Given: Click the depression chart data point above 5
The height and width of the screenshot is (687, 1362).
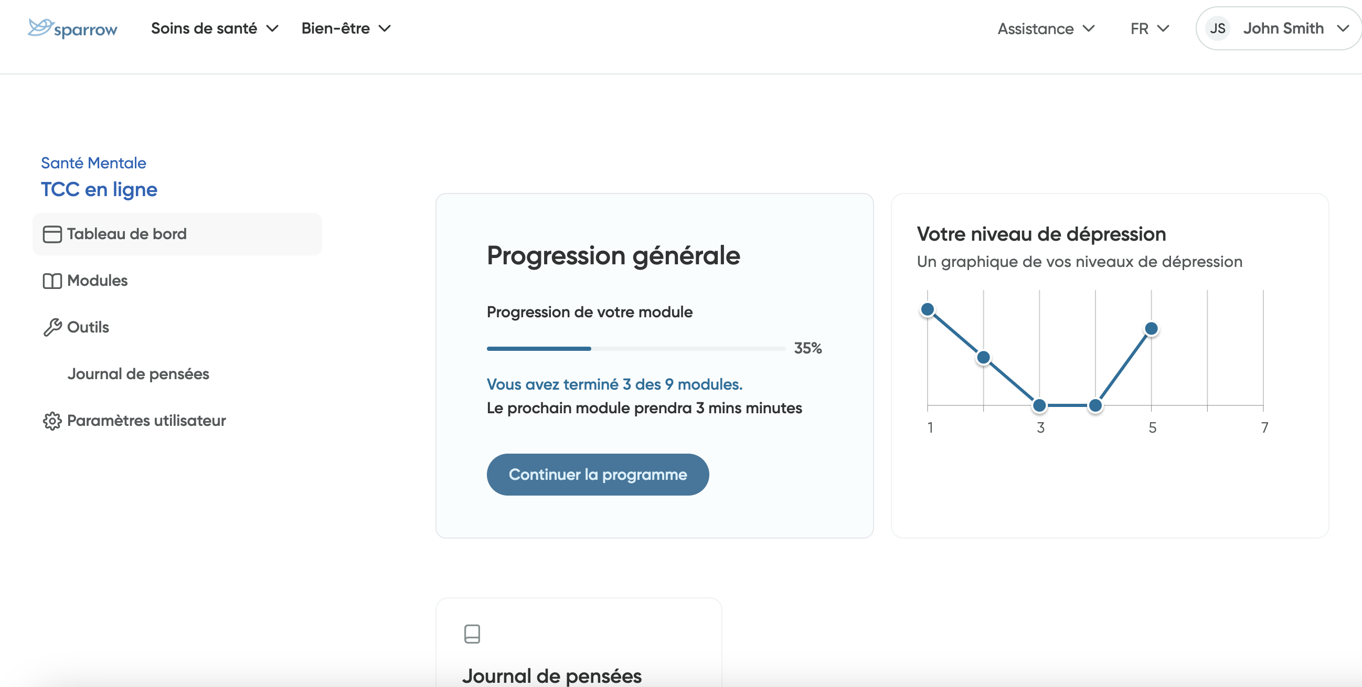Looking at the screenshot, I should [x=1152, y=328].
